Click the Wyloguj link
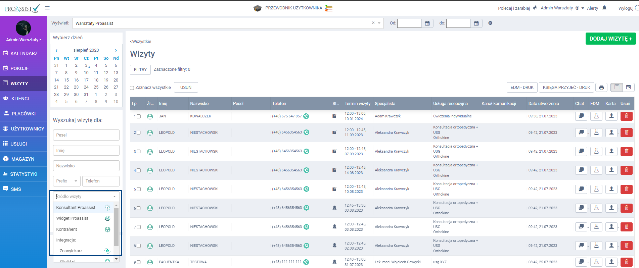The image size is (639, 268). [626, 8]
